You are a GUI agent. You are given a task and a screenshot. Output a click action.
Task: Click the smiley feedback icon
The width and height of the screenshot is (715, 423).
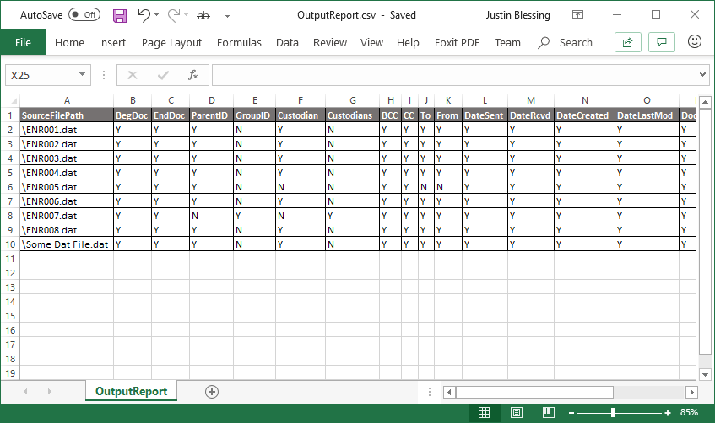[696, 41]
